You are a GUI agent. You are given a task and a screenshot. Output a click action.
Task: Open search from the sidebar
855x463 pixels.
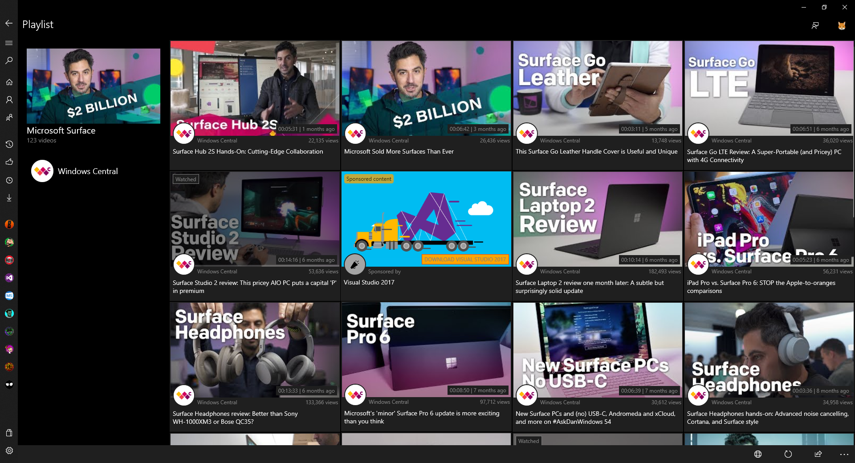coord(9,61)
